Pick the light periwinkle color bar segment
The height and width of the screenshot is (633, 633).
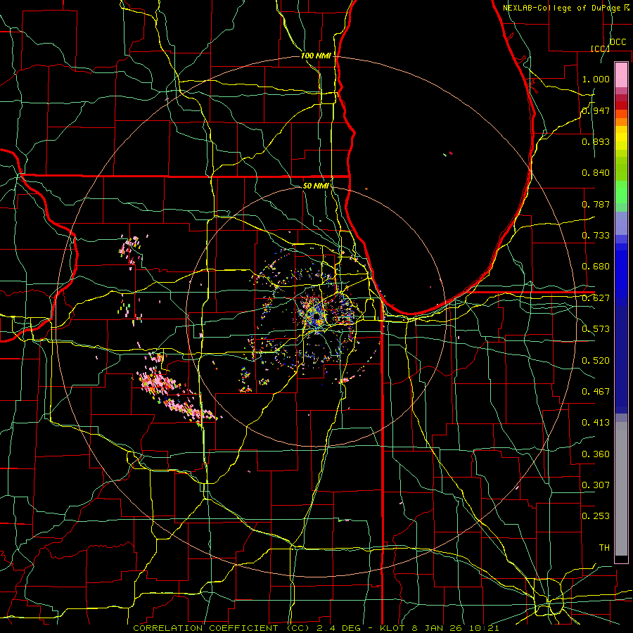[621, 223]
